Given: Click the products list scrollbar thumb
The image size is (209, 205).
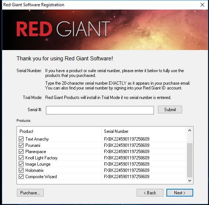Looking at the screenshot, I should click(190, 160).
